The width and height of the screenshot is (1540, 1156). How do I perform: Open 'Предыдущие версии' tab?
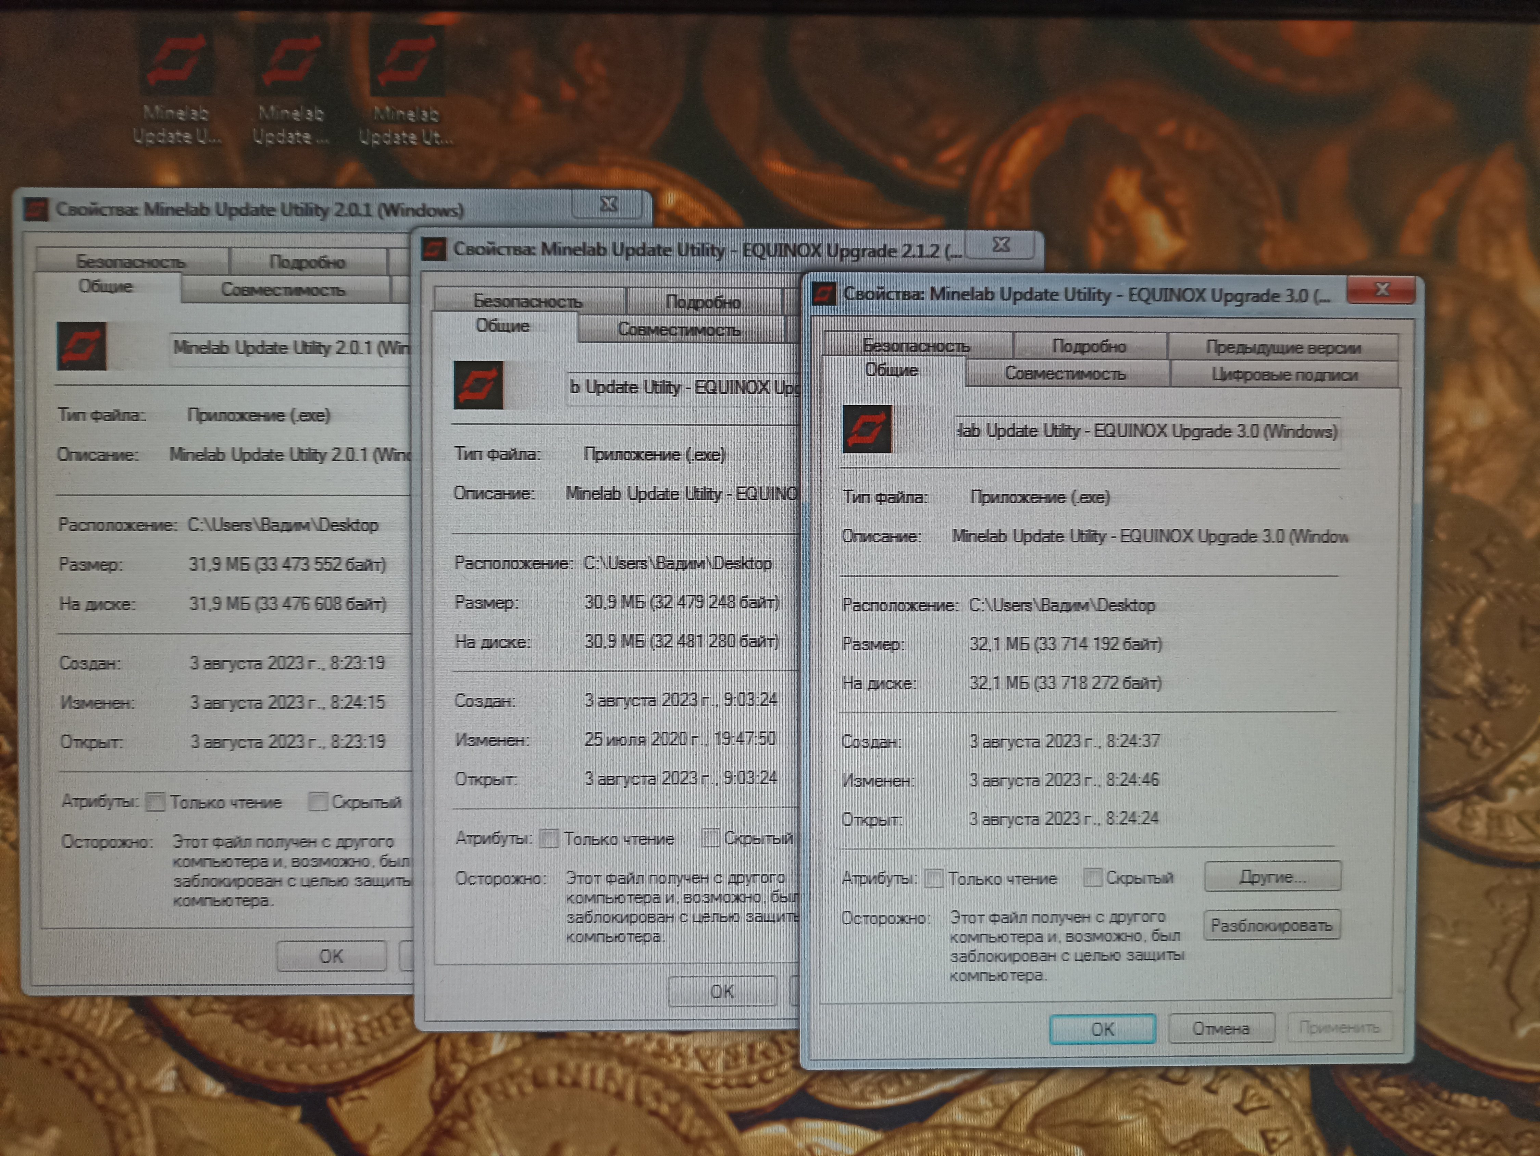coord(1282,347)
